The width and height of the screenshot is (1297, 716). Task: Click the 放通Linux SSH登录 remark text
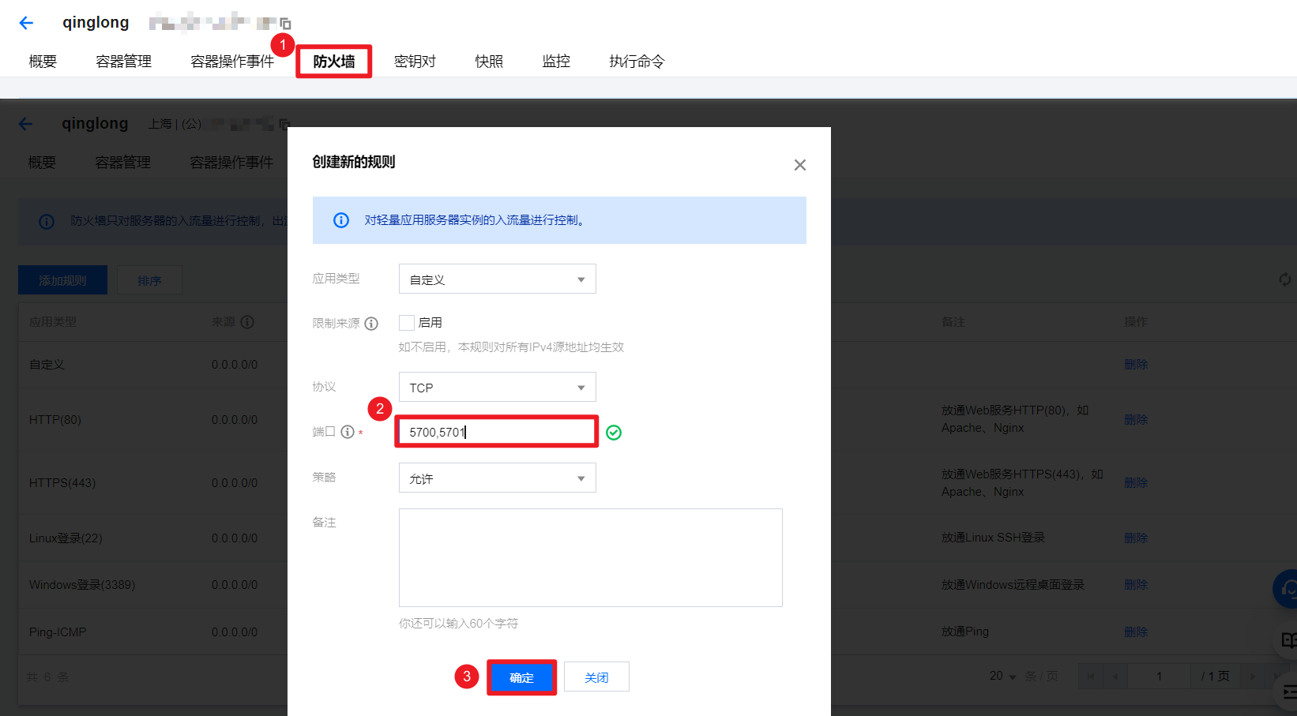(993, 538)
